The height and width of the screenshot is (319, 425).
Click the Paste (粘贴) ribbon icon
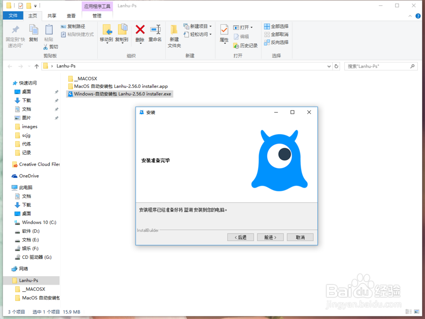coord(49,30)
